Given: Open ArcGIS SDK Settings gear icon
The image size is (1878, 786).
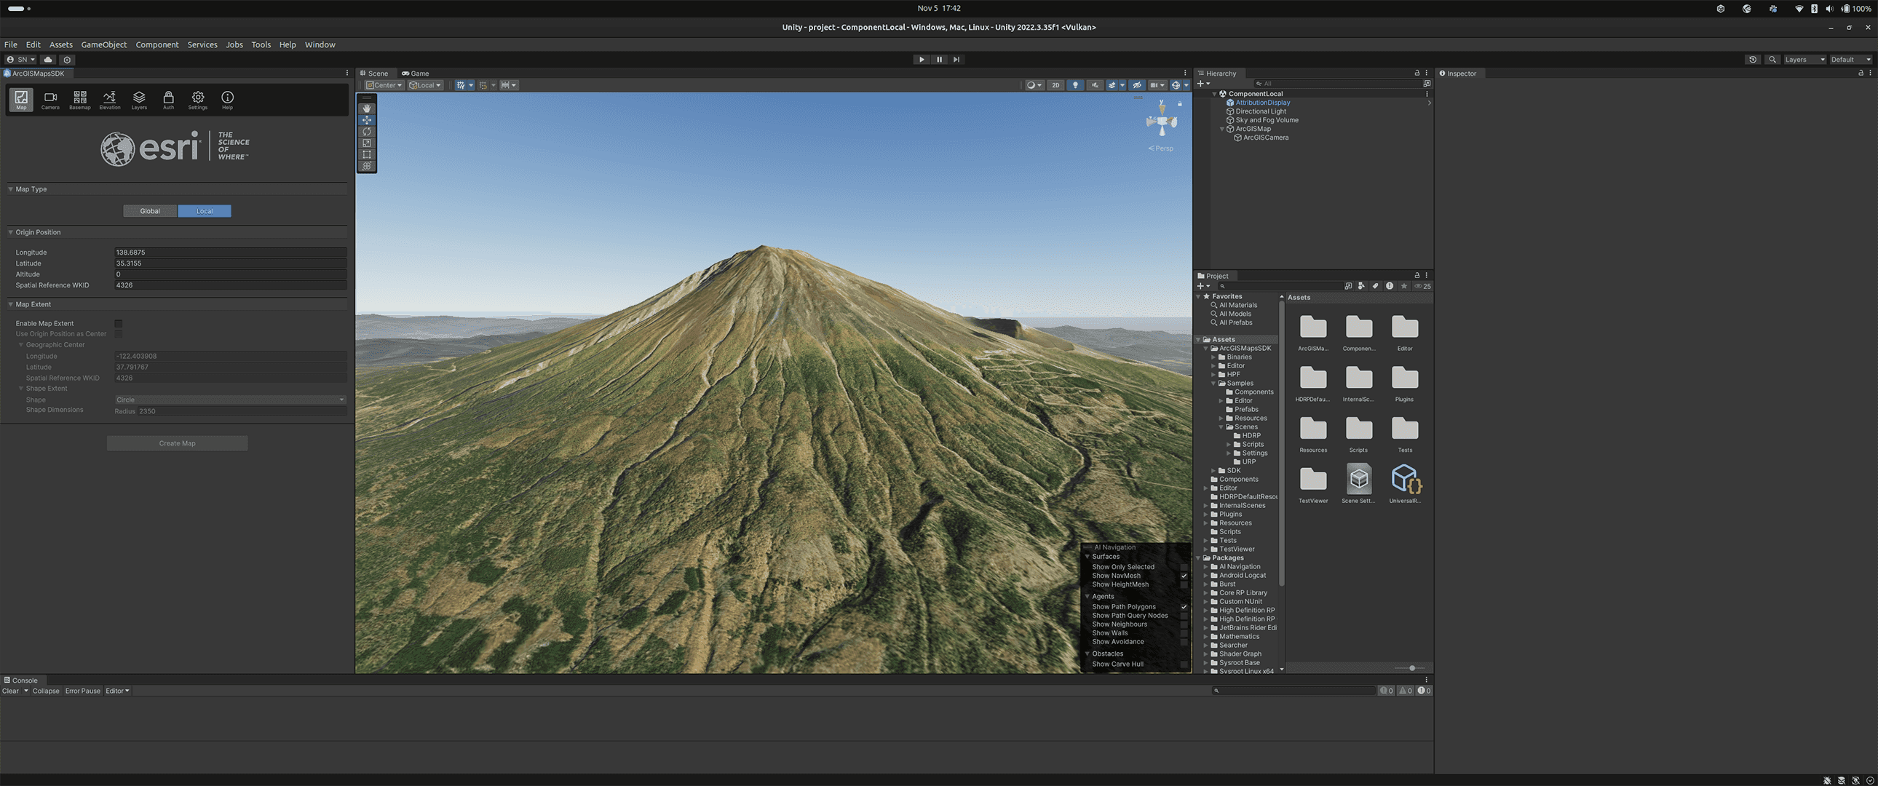Looking at the screenshot, I should coord(197,100).
